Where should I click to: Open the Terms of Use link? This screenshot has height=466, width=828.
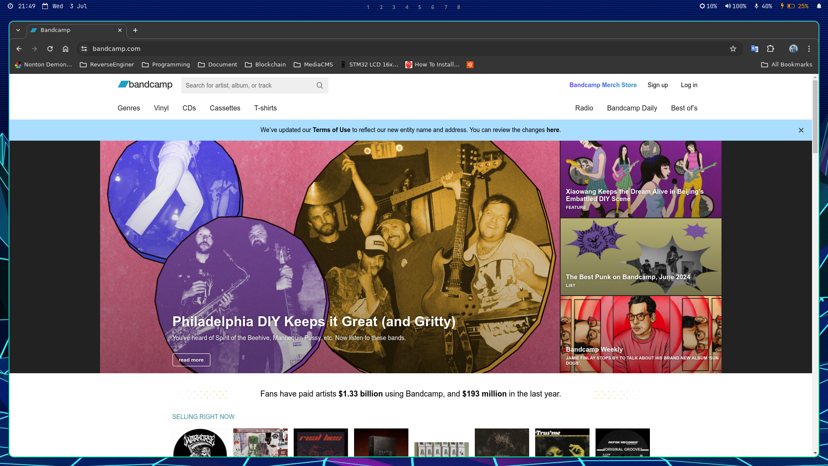331,130
